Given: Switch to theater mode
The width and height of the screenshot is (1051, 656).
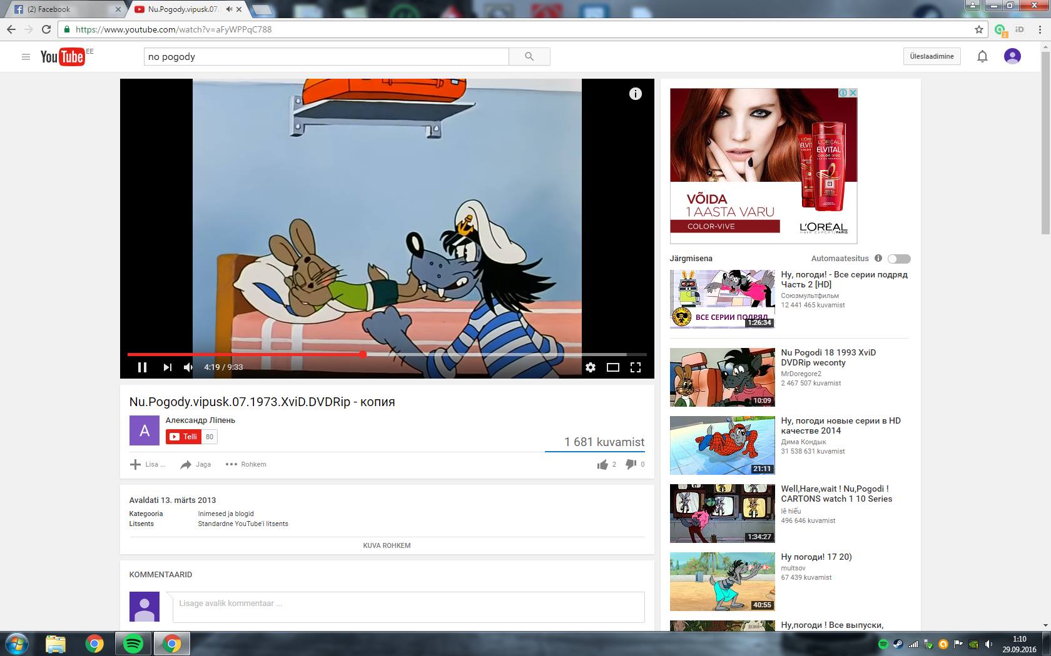Looking at the screenshot, I should coord(613,367).
